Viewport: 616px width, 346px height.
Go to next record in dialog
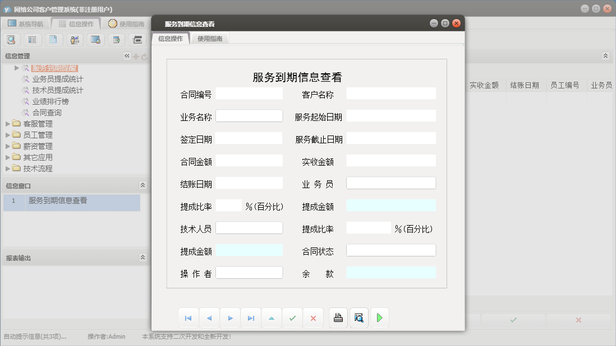230,318
